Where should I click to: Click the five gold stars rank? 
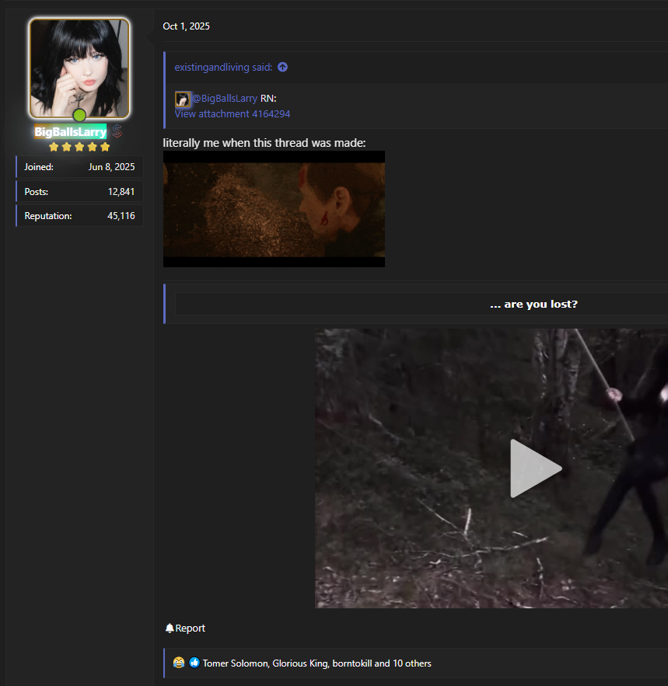(x=79, y=147)
